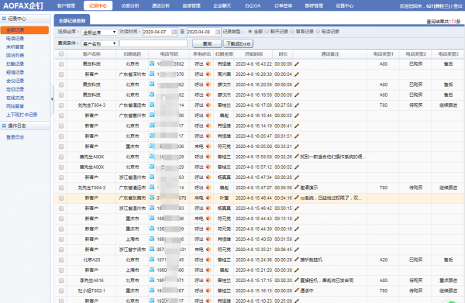Edit the call note for the 15:24:36 row
Viewport: 465px width, 303px height.
(297, 260)
